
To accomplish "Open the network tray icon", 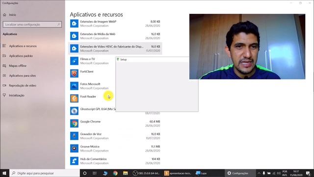I will pyautogui.click(x=274, y=173).
